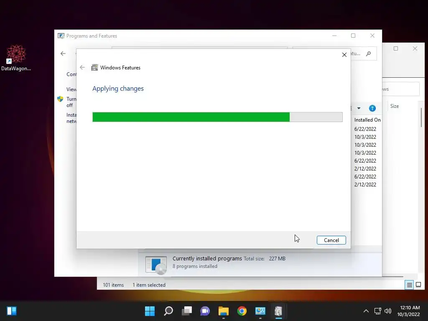Viewport: 428px width, 321px height.
Task: Sort by Installed On column
Action: pyautogui.click(x=367, y=120)
